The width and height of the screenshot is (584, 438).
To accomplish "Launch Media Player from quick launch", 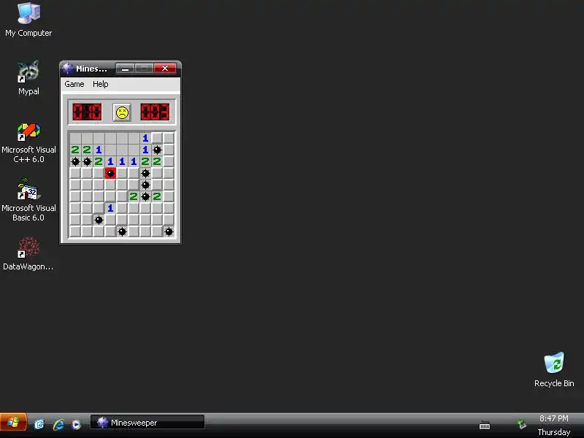I will tap(77, 424).
